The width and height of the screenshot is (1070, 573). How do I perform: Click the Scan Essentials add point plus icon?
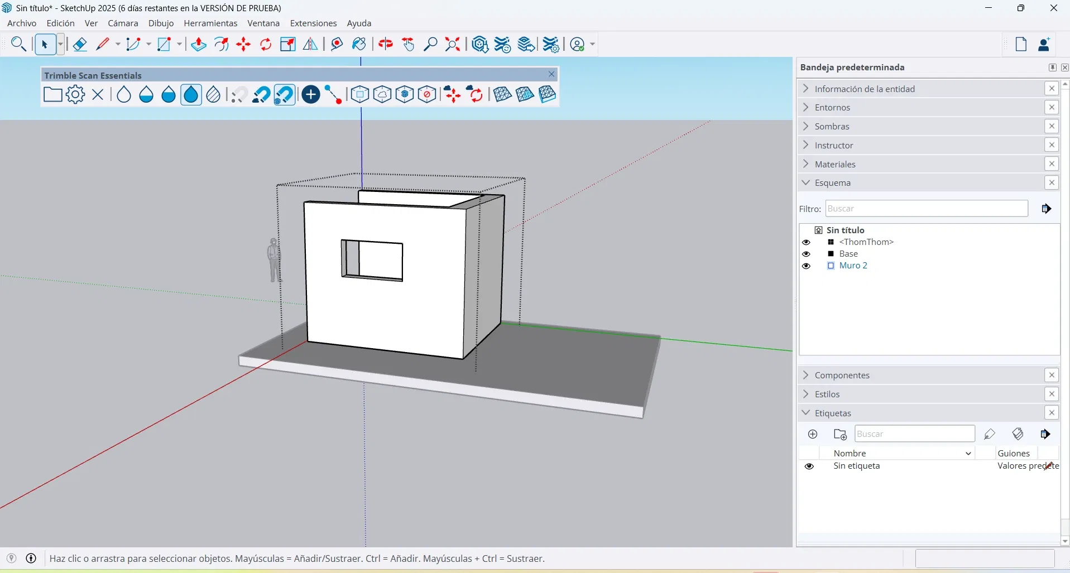click(311, 95)
